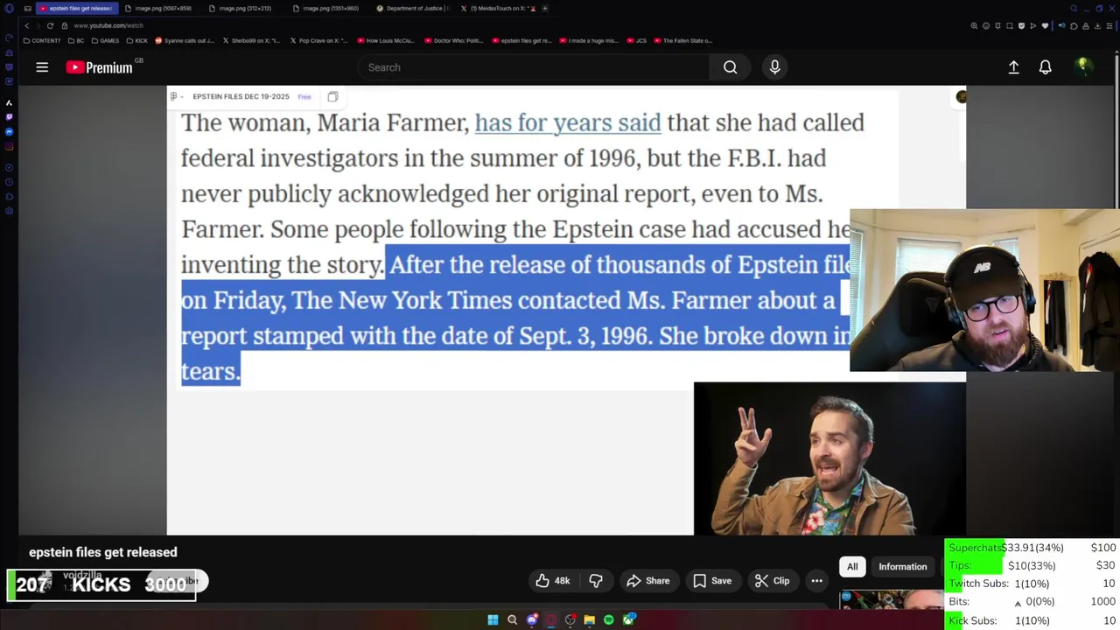Start voice search with microphone icon
The image size is (1120, 630).
(774, 67)
